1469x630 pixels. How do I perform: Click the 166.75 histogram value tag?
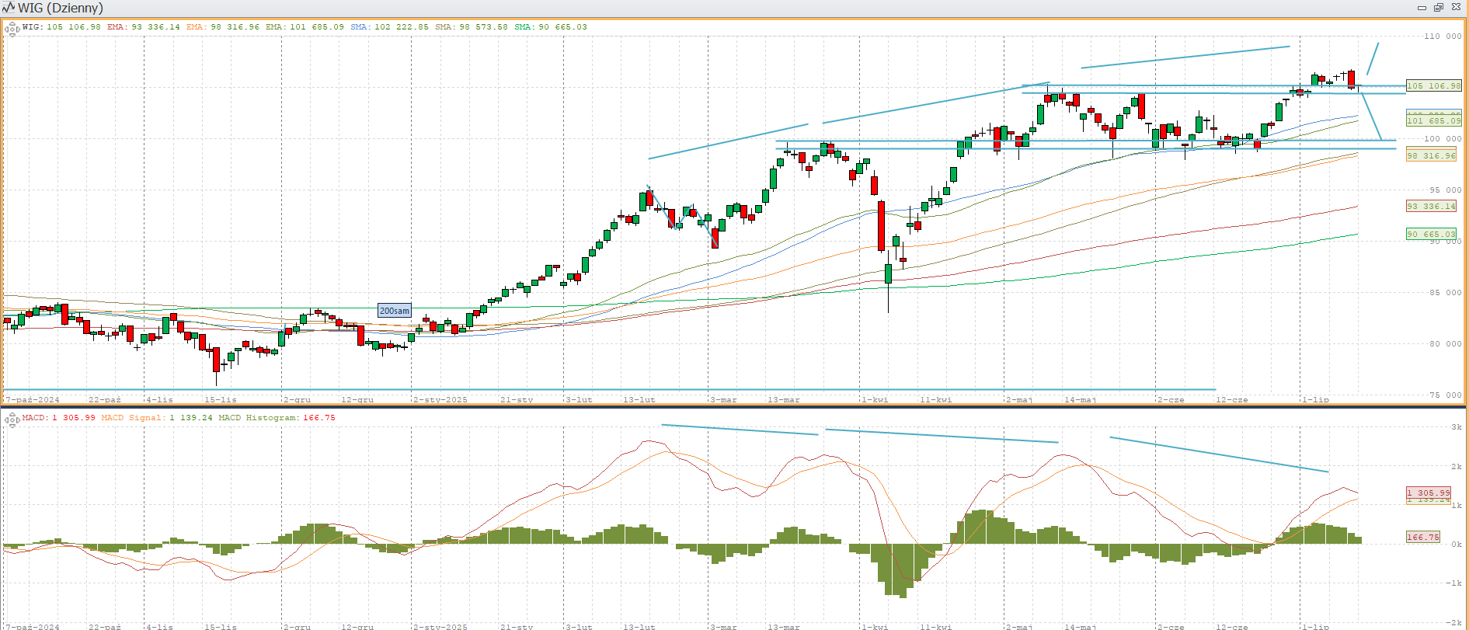pyautogui.click(x=1423, y=537)
